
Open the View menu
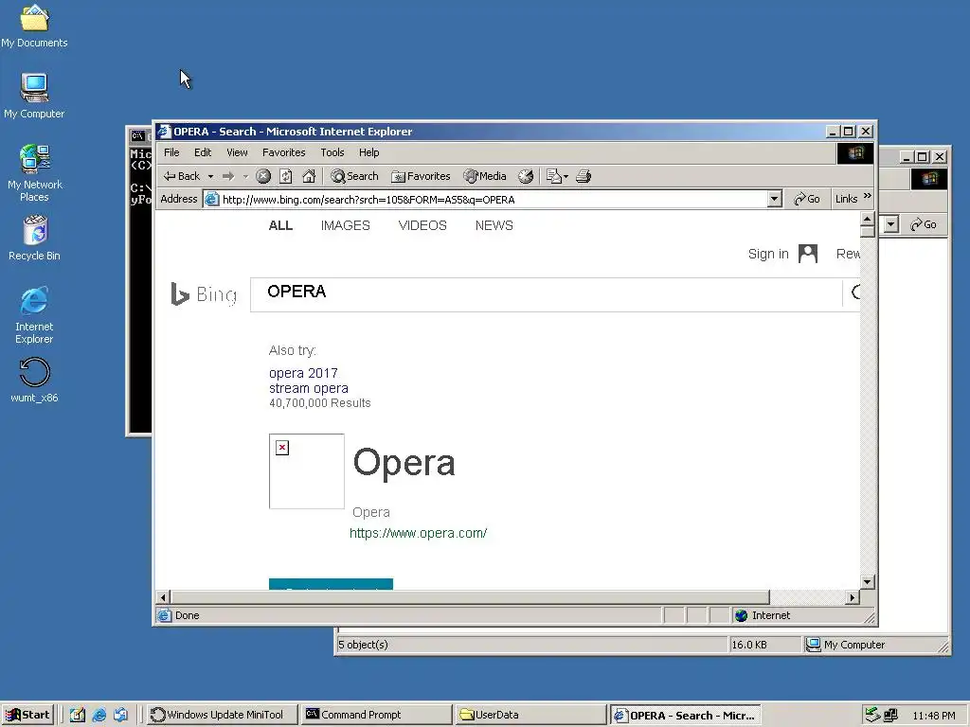[237, 152]
